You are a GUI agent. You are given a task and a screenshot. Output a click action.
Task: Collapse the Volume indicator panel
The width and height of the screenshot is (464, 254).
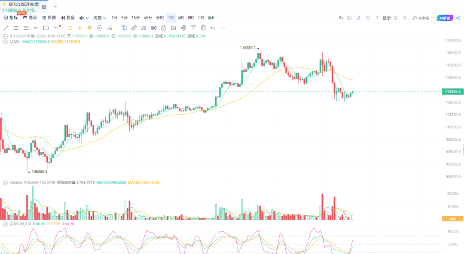click(5, 182)
